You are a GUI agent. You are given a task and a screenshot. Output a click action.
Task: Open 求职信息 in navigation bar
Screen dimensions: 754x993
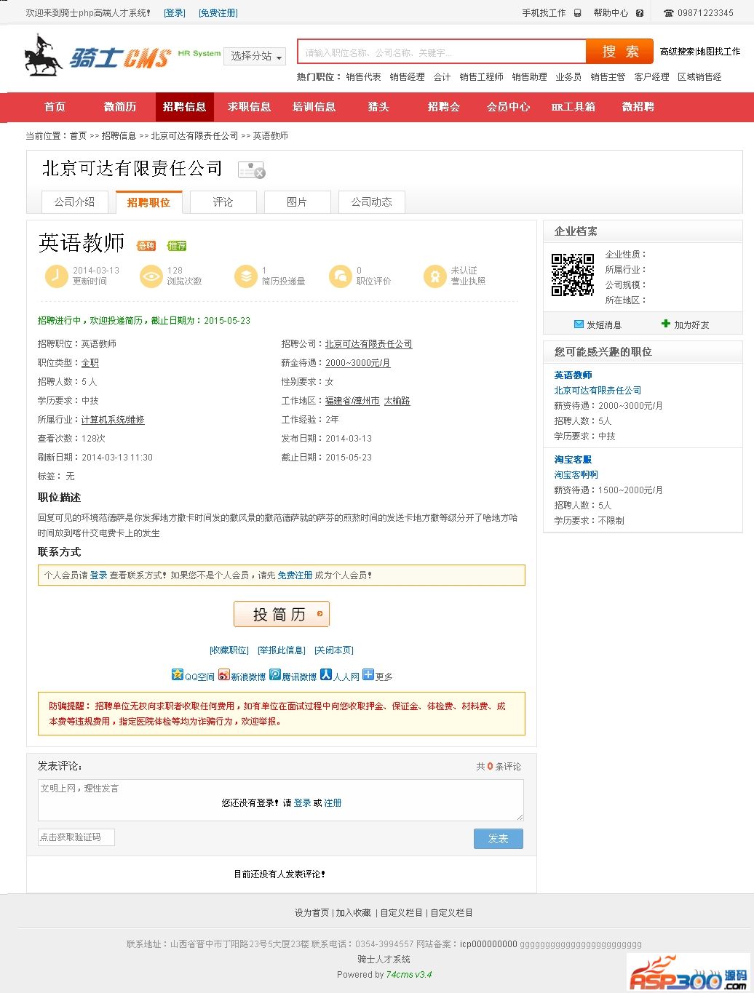(x=250, y=107)
